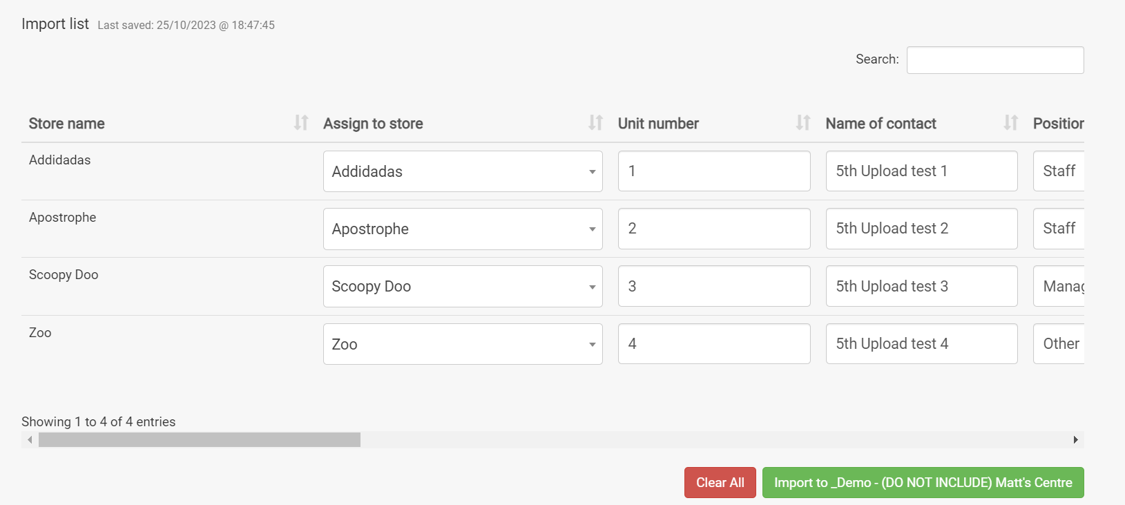Sort by Name of contact column
Screen dimensions: 1125x505
881,124
